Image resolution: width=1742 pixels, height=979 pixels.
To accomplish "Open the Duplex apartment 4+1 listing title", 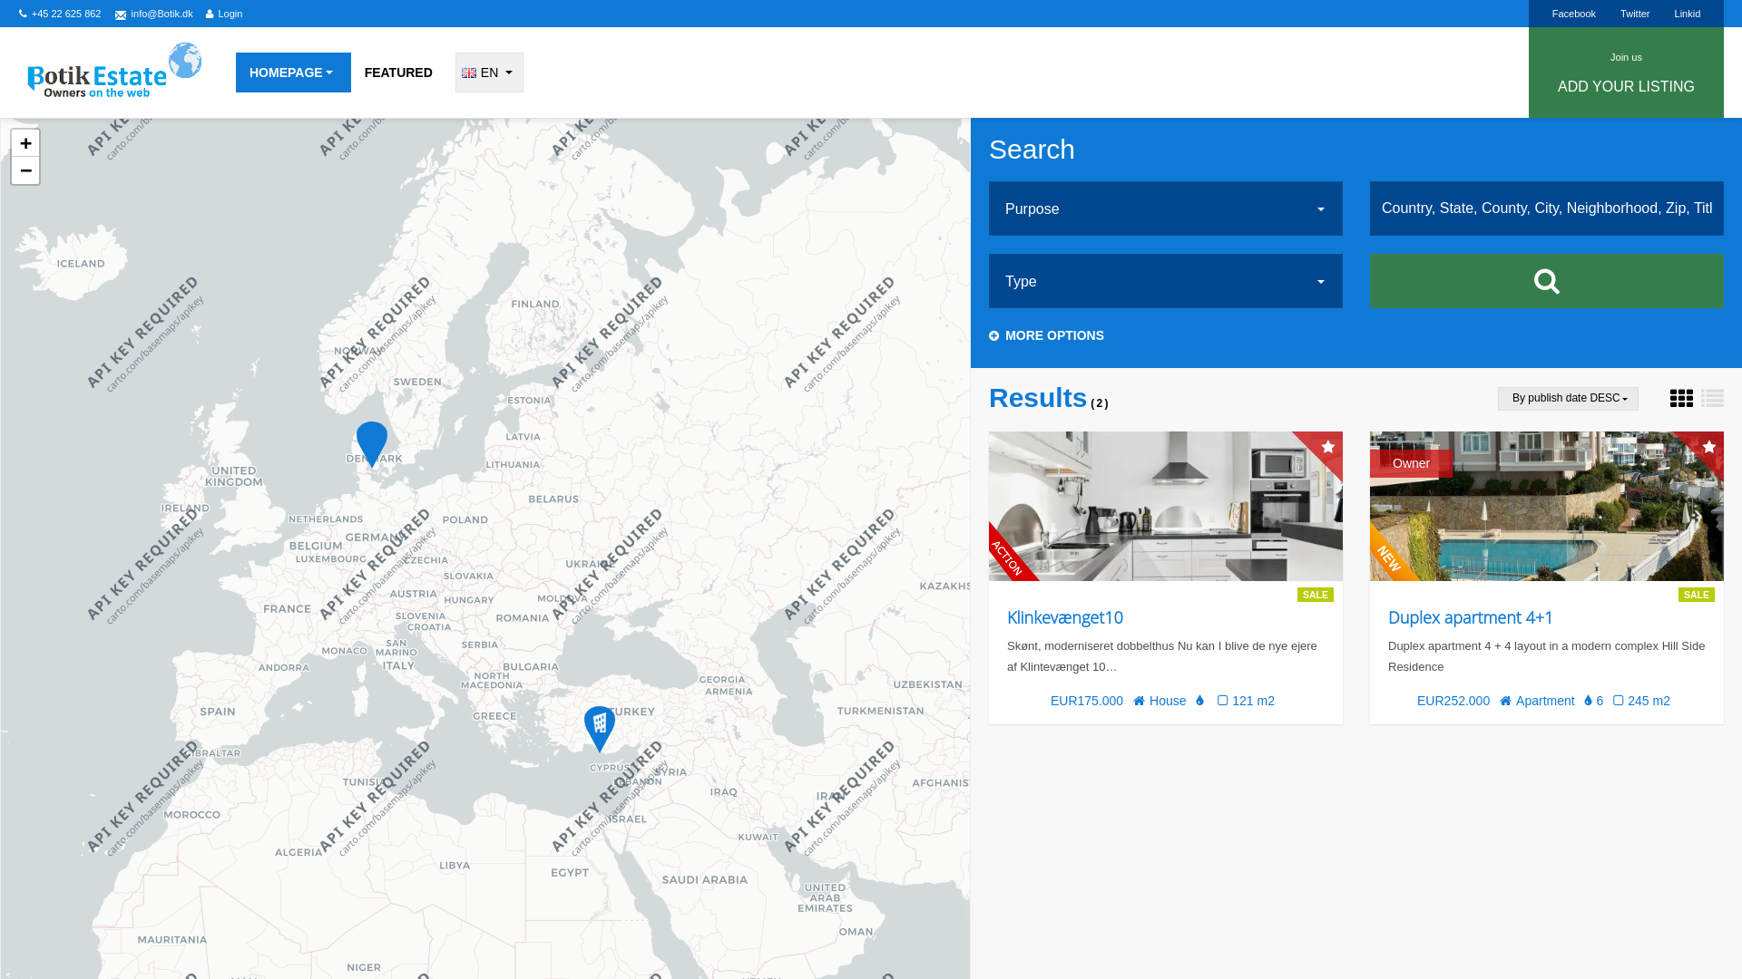I will pyautogui.click(x=1471, y=617).
